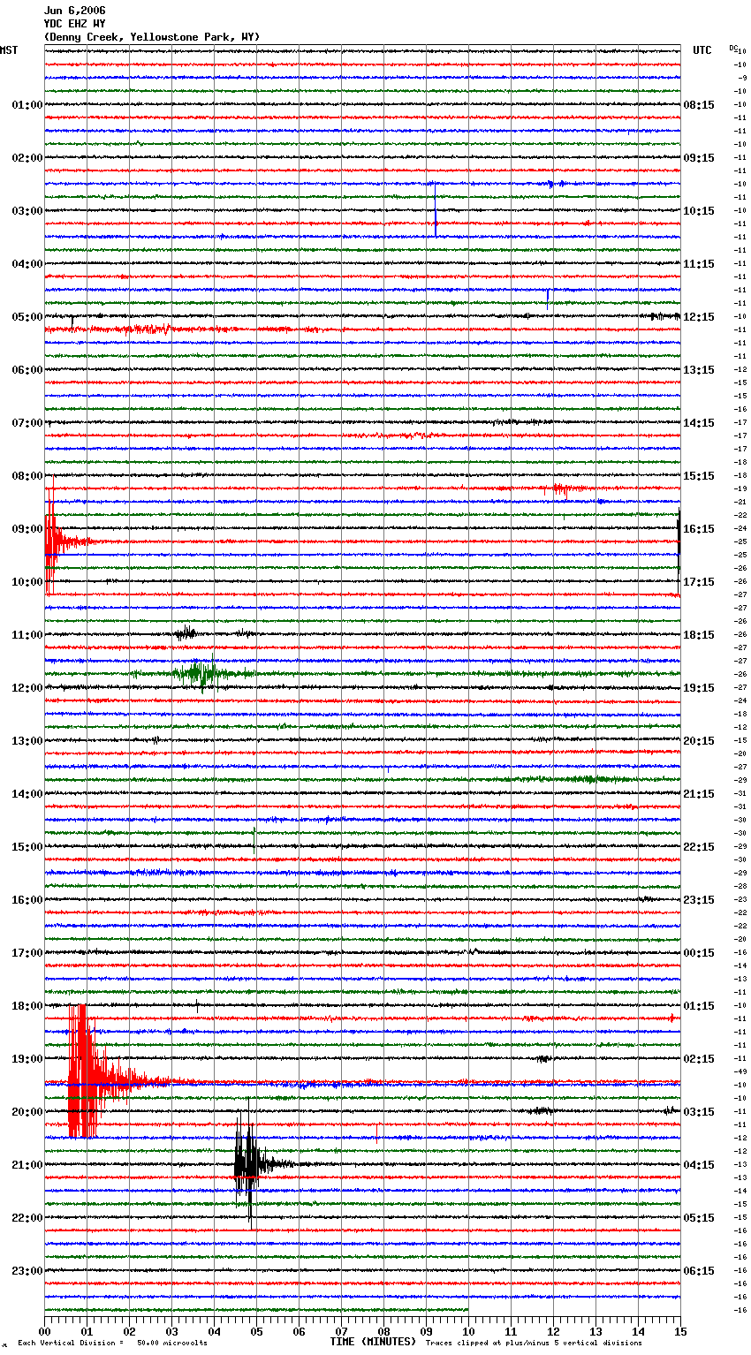Select the 14:15 UTC time label
This screenshot has width=751, height=1355.
(x=699, y=423)
